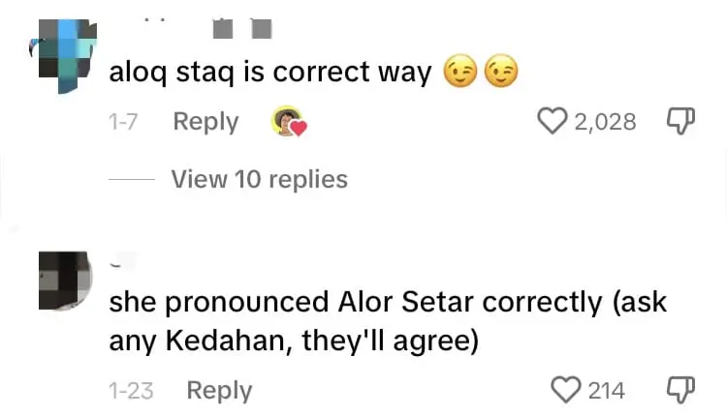Click the first winking emoji in comment
The height and width of the screenshot is (416, 727).
(458, 73)
